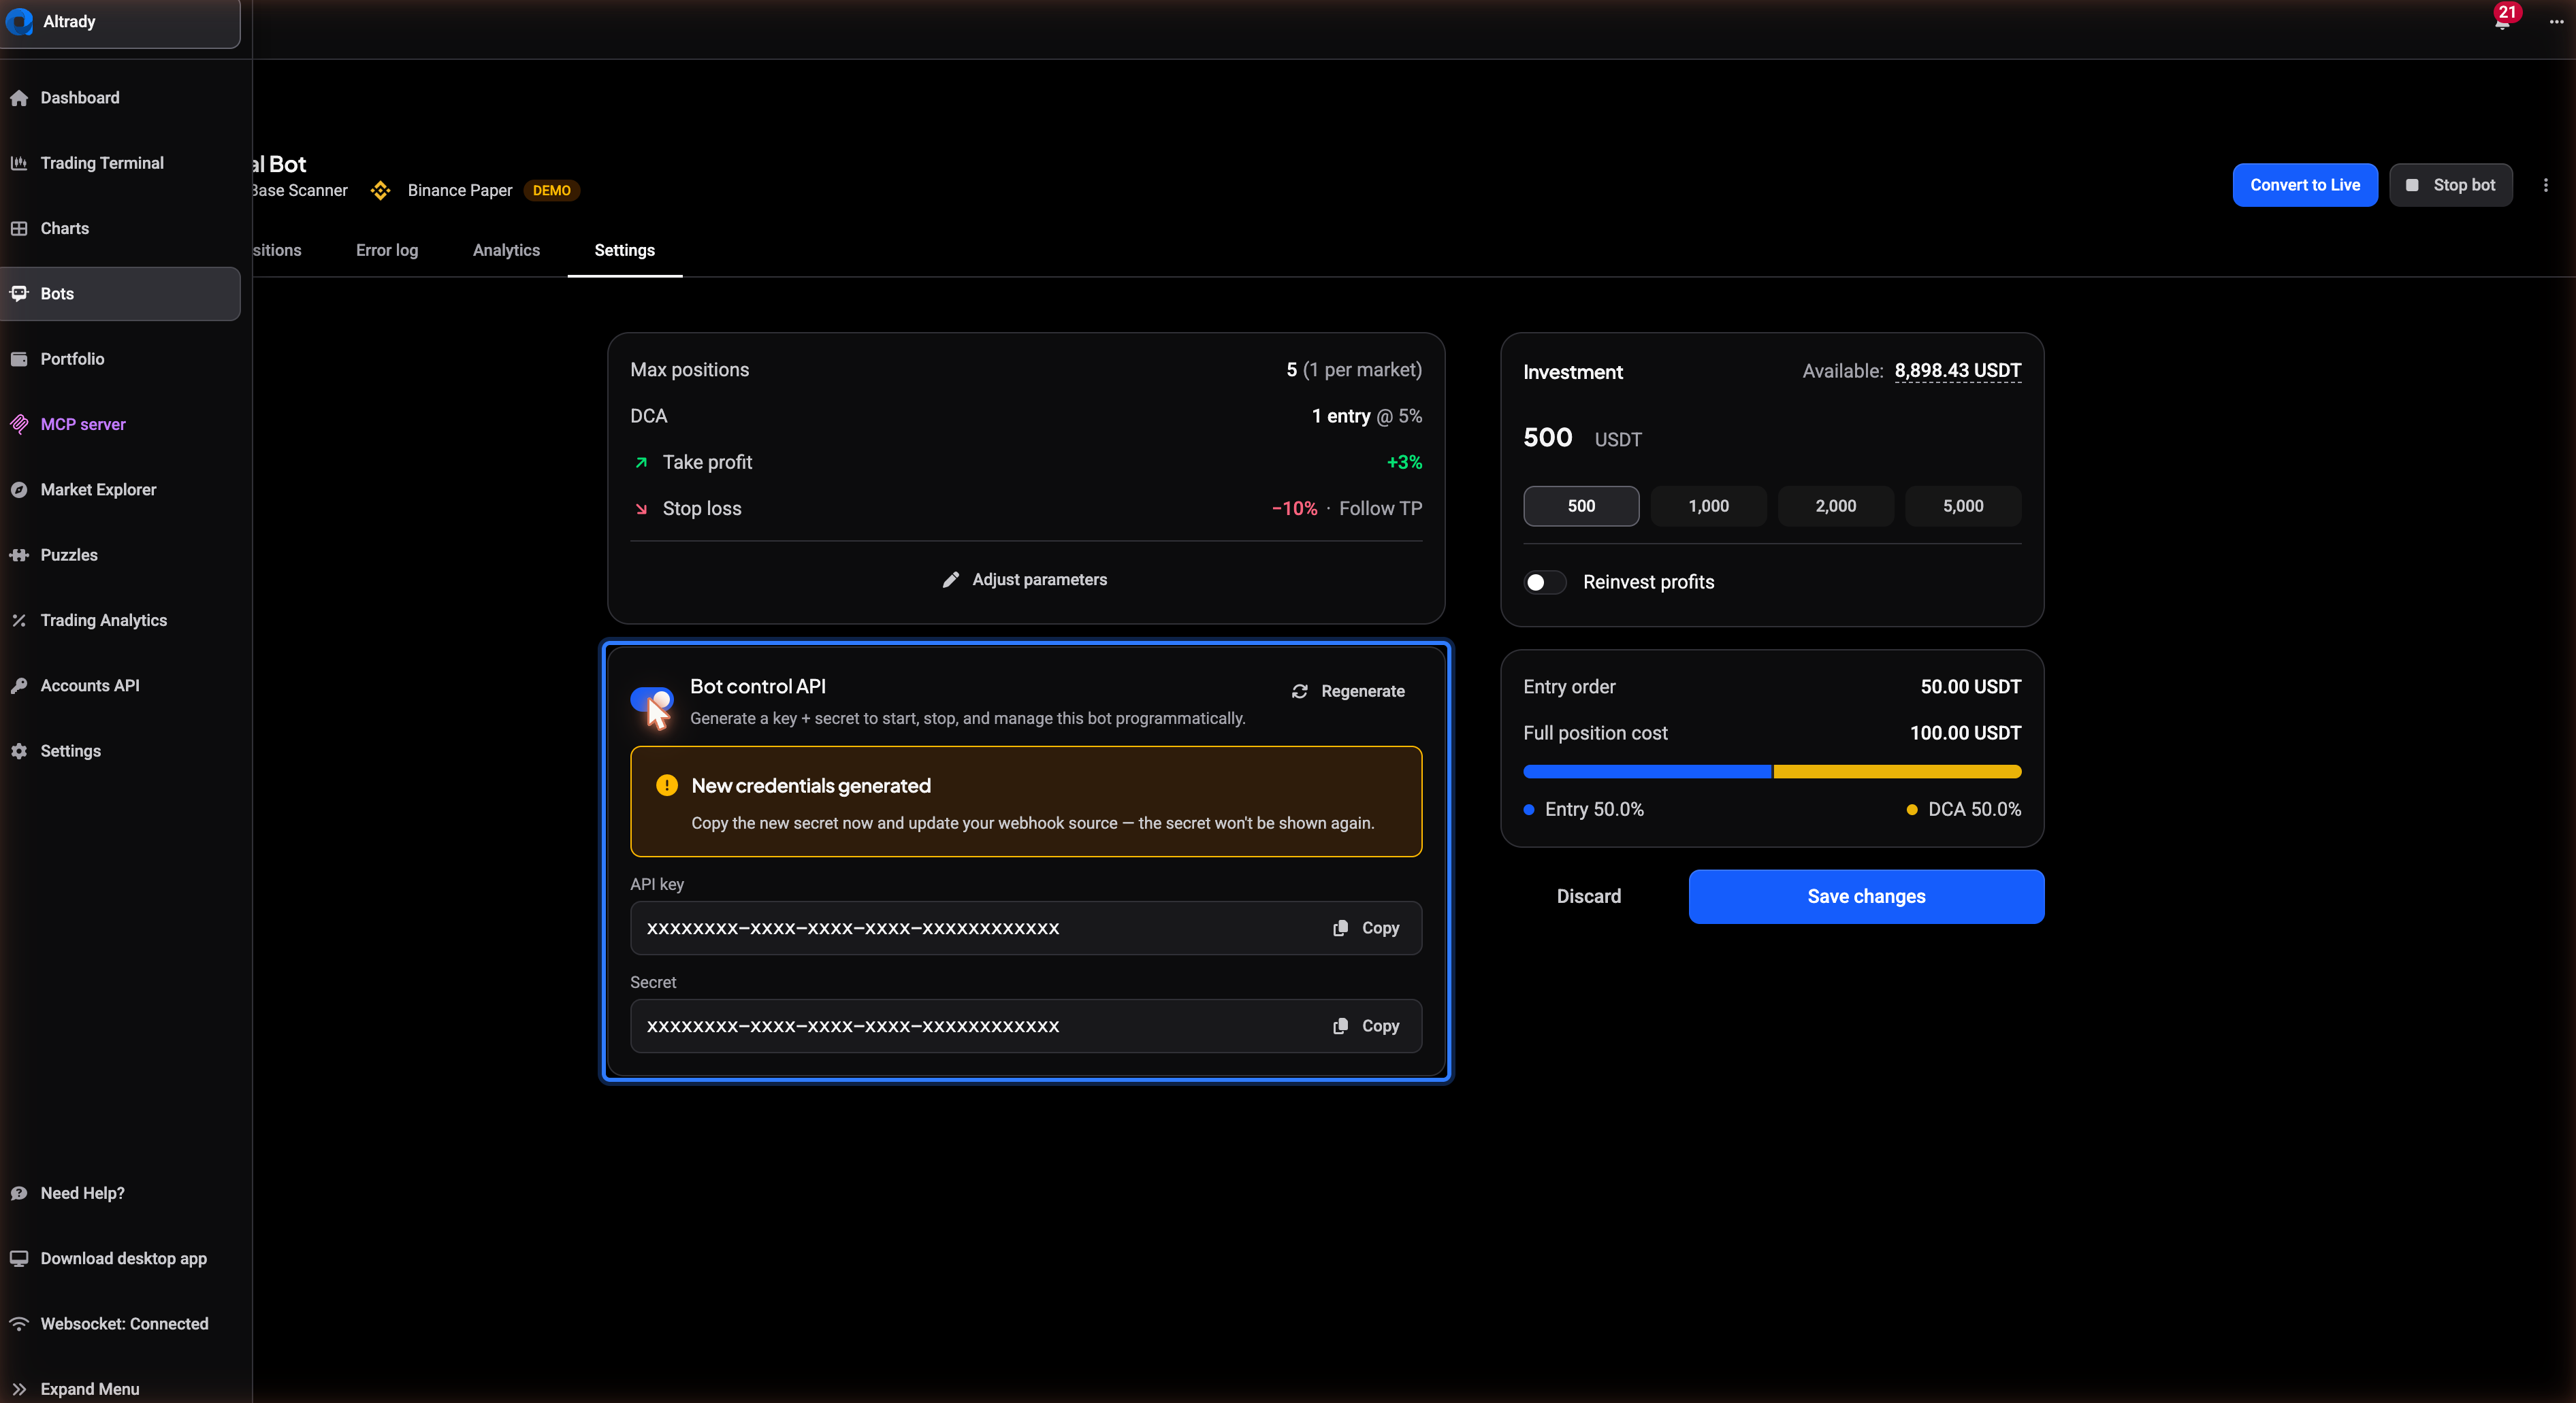Click the Stop bot button
This screenshot has height=1403, width=2576.
coord(2451,185)
